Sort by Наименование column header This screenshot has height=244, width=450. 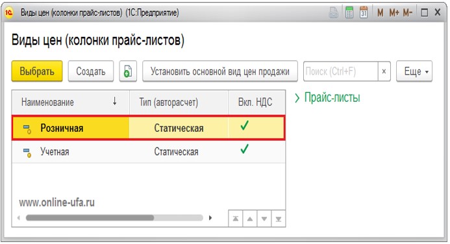[71, 103]
